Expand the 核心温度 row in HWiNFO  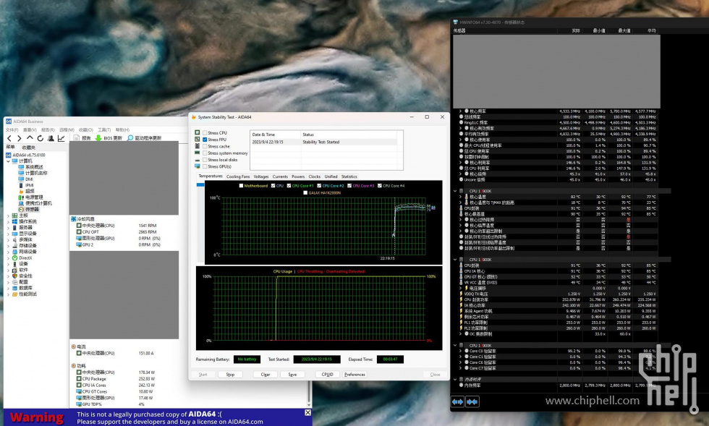(461, 197)
